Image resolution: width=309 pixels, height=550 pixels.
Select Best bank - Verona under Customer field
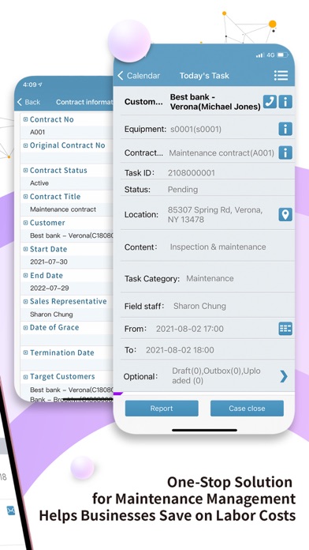72,235
